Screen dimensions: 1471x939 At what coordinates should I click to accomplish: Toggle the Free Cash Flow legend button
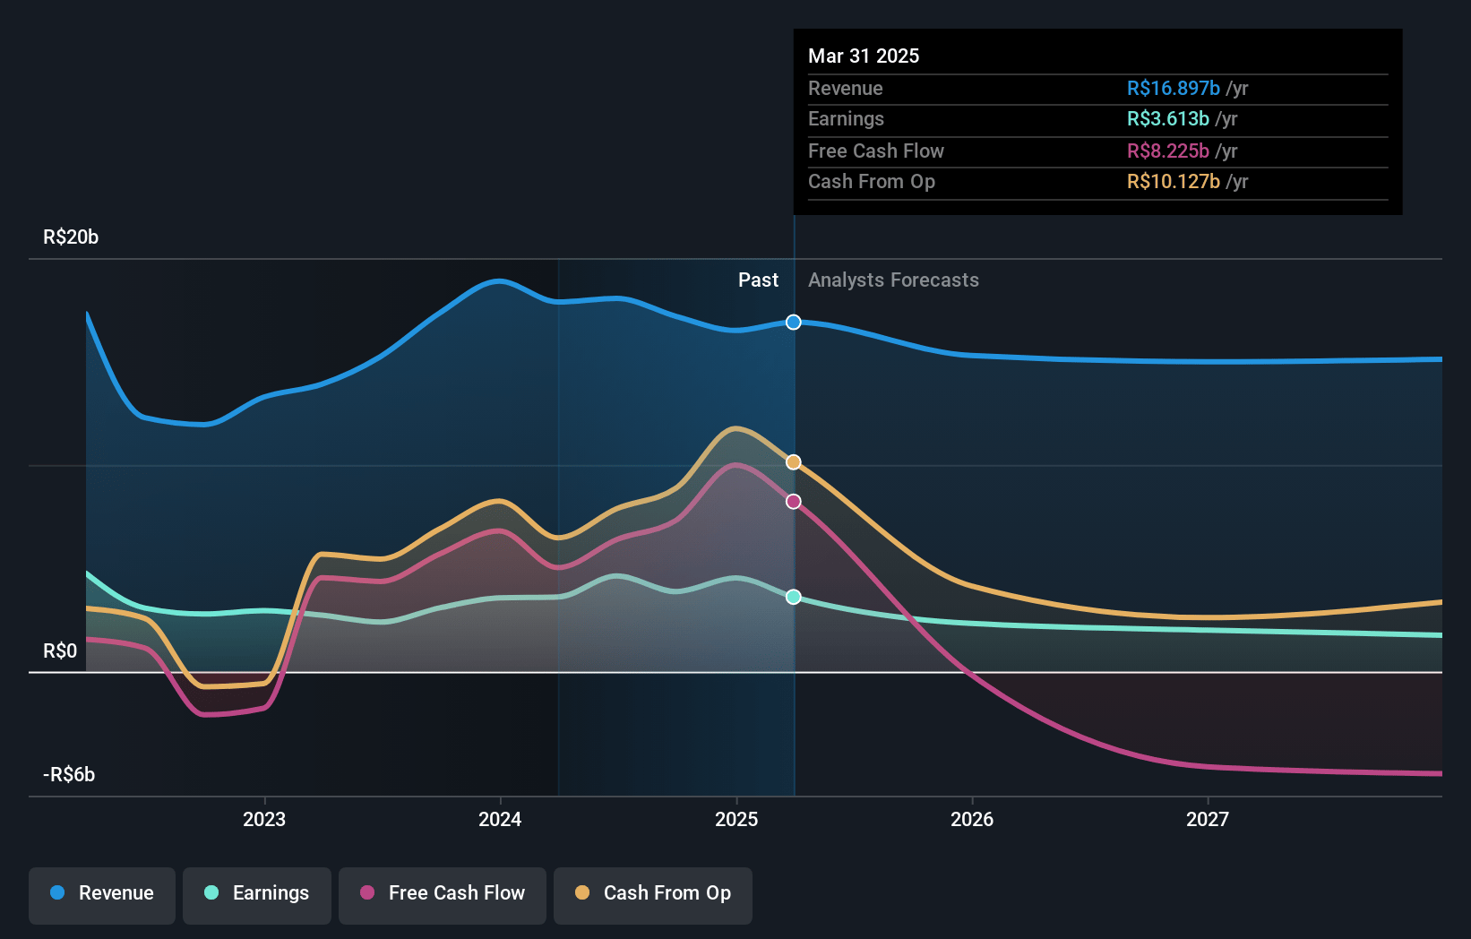(443, 895)
